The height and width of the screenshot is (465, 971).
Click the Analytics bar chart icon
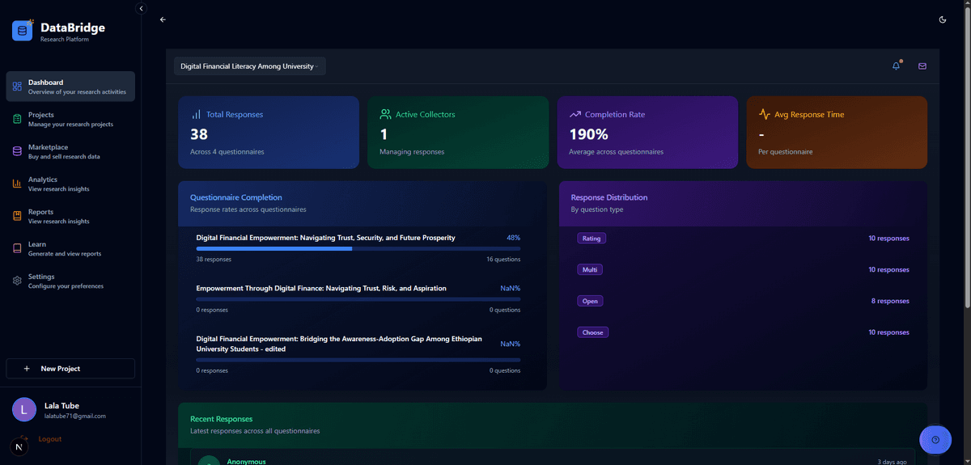17,184
